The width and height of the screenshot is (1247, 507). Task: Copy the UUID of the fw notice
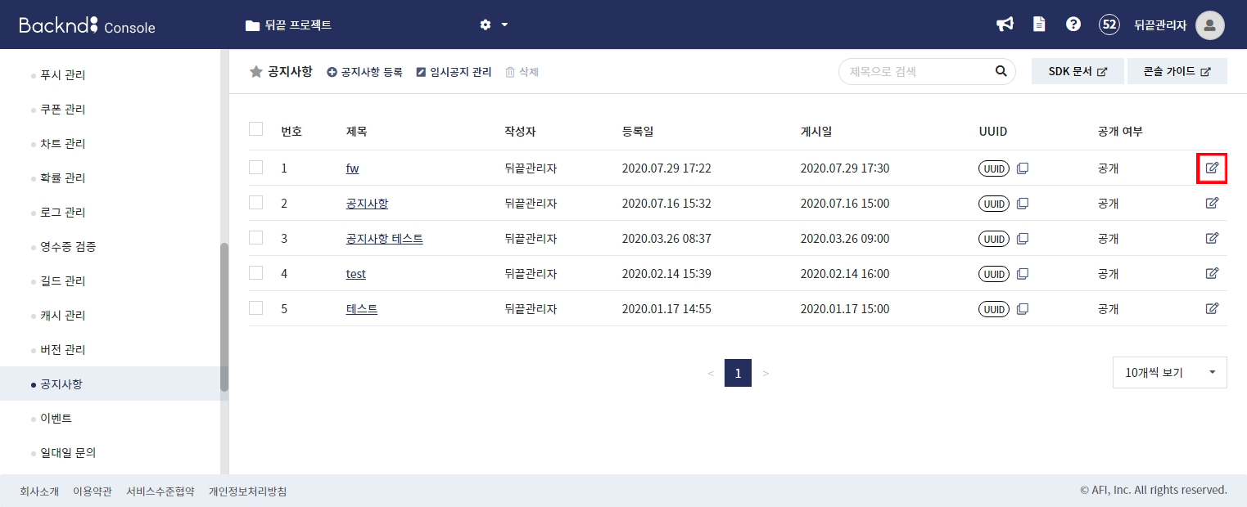(x=1022, y=168)
